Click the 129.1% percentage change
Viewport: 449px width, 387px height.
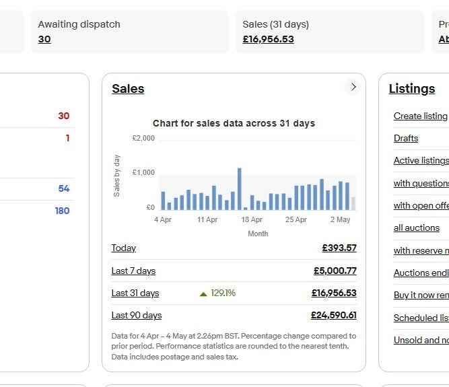coord(223,293)
